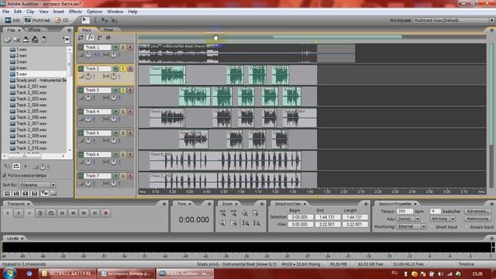Click Track 1 pan knob

click(113, 54)
